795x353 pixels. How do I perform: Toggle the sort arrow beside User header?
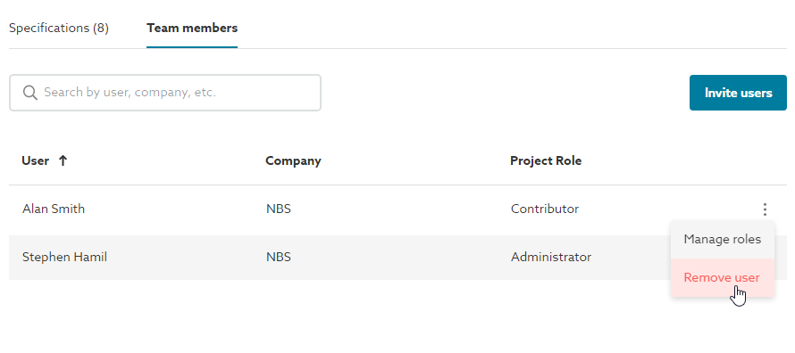pos(63,160)
